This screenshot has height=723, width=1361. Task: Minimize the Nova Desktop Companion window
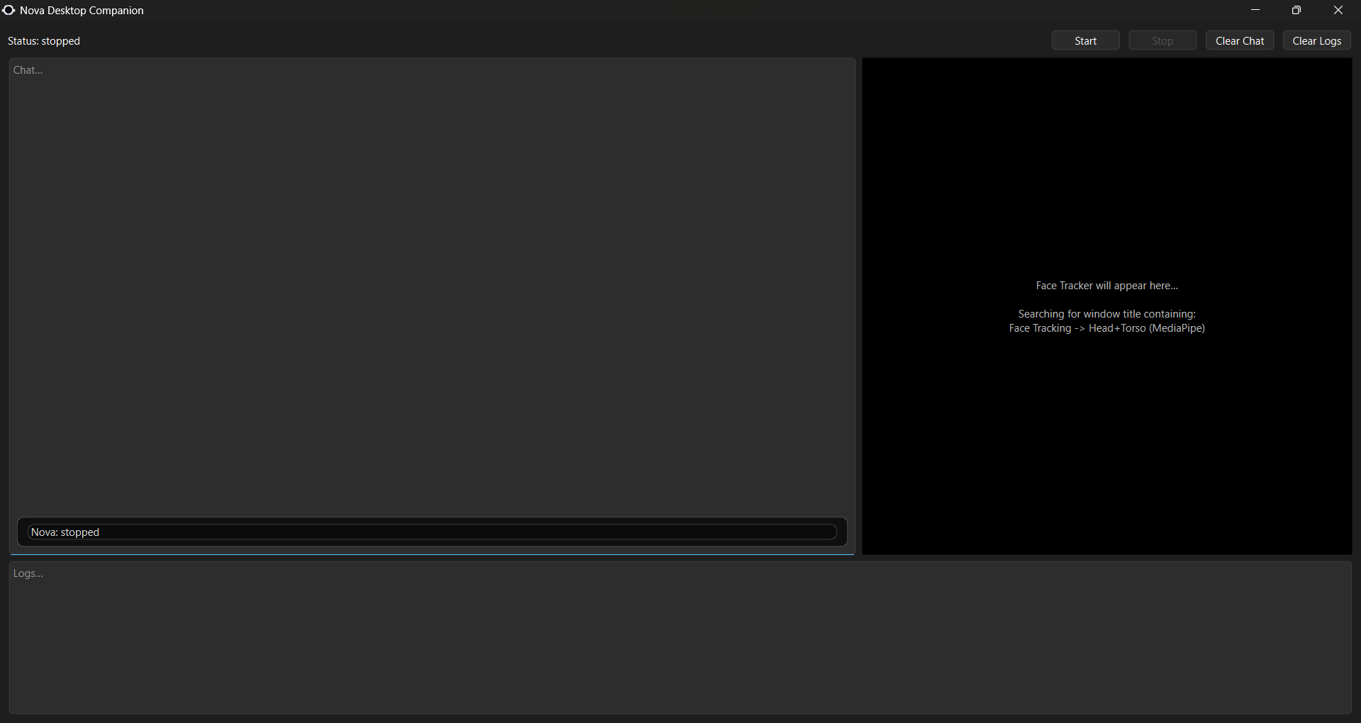(x=1255, y=10)
